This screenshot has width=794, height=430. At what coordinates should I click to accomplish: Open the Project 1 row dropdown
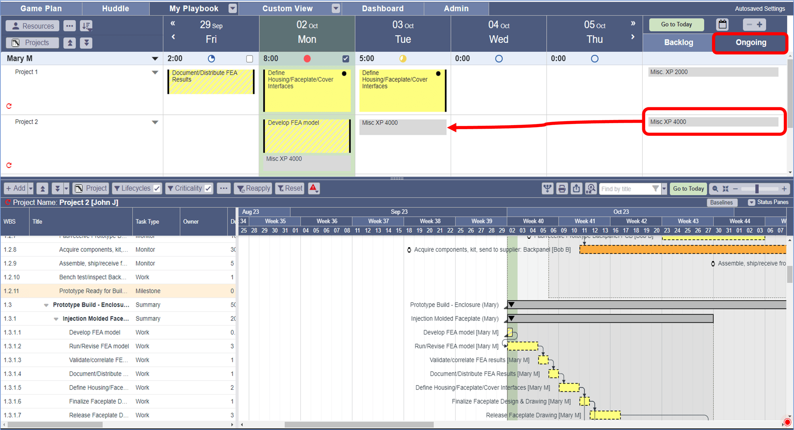pyautogui.click(x=155, y=72)
